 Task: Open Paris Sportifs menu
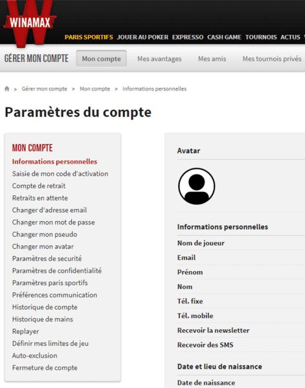click(89, 37)
